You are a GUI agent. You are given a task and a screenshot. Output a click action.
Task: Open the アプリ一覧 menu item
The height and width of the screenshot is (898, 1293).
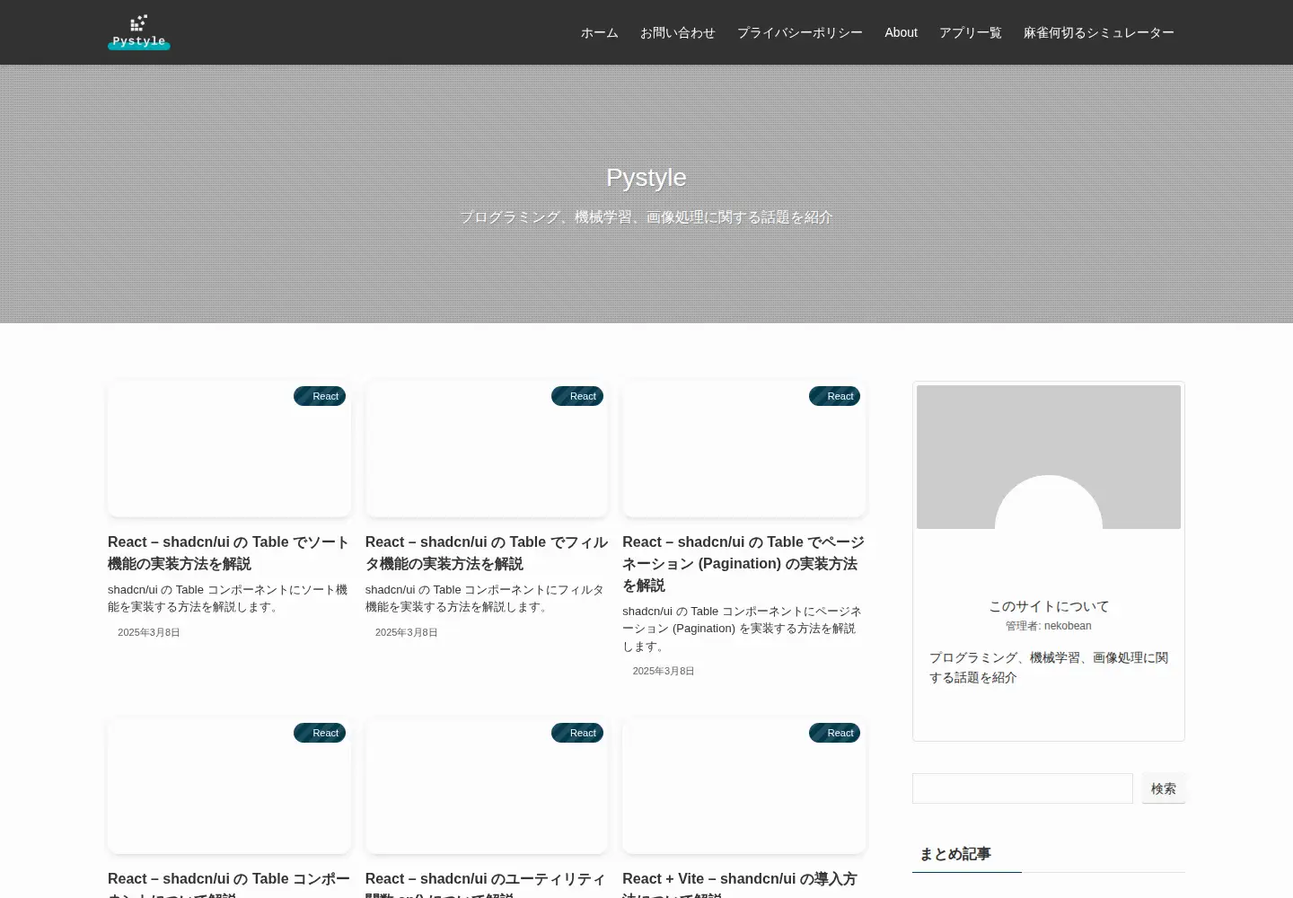(971, 32)
